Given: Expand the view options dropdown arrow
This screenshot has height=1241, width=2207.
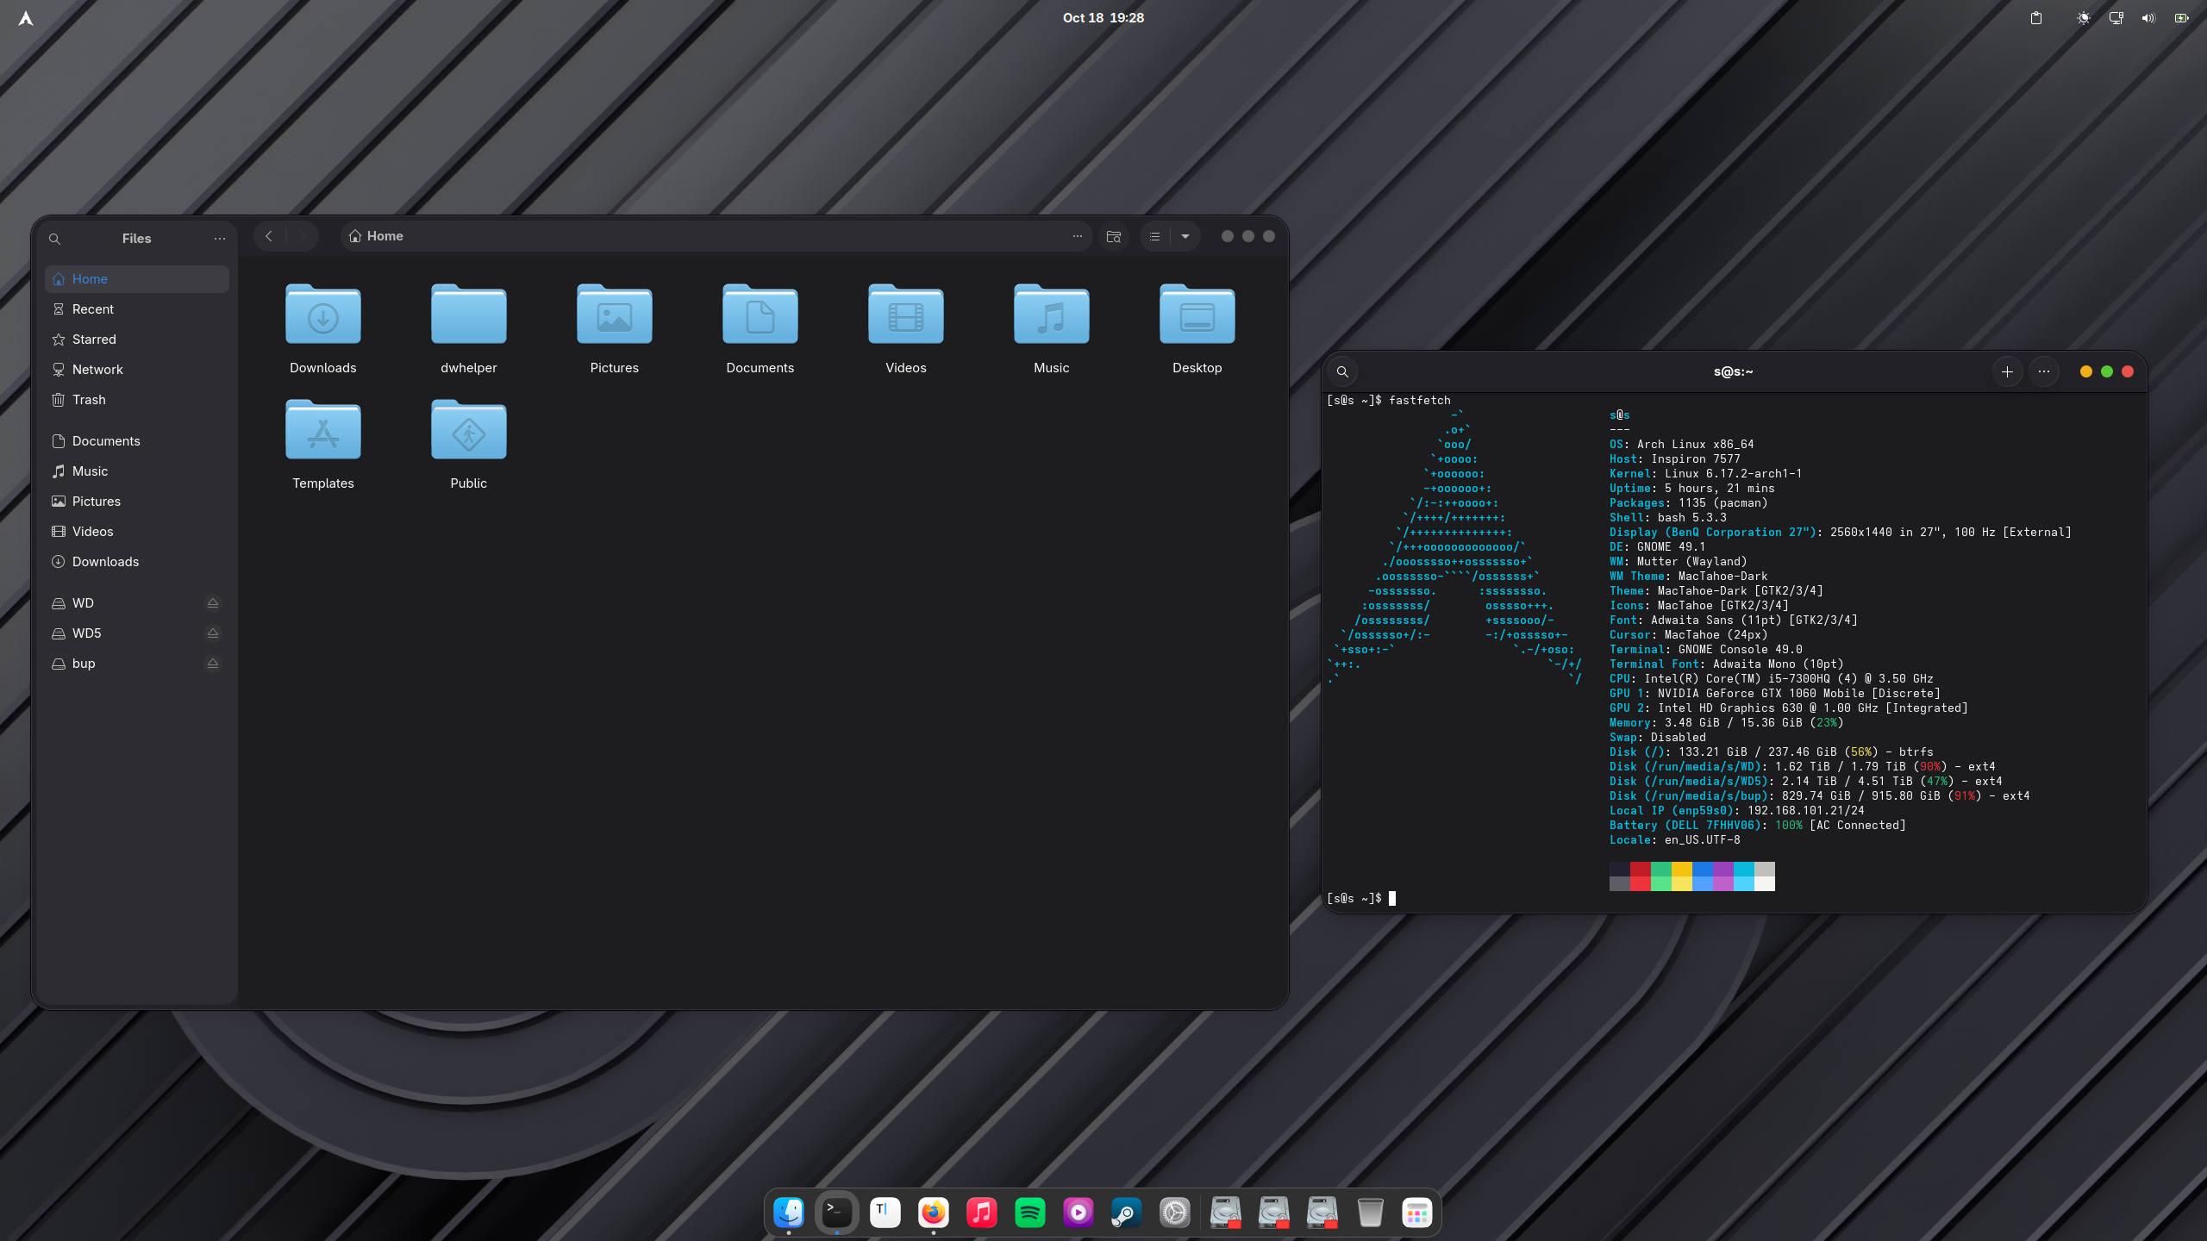Looking at the screenshot, I should pyautogui.click(x=1185, y=236).
